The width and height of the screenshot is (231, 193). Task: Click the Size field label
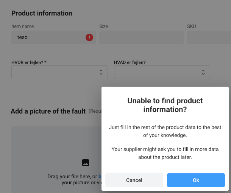[103, 26]
